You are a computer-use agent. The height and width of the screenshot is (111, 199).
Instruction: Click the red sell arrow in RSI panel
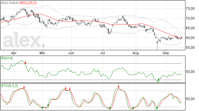(25, 62)
